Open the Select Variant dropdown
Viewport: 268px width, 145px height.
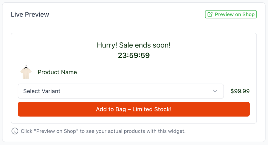[x=121, y=91]
